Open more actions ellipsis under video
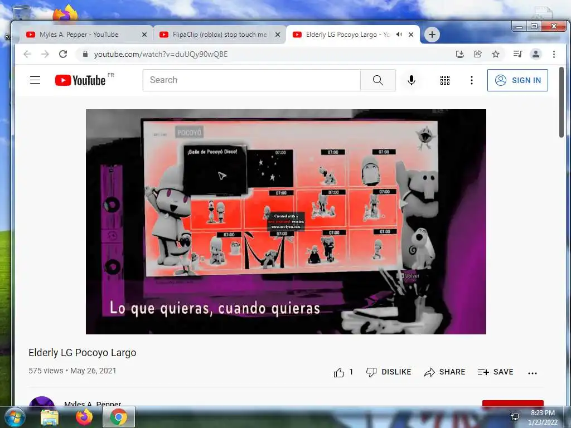Image resolution: width=571 pixels, height=428 pixels. [x=533, y=373]
